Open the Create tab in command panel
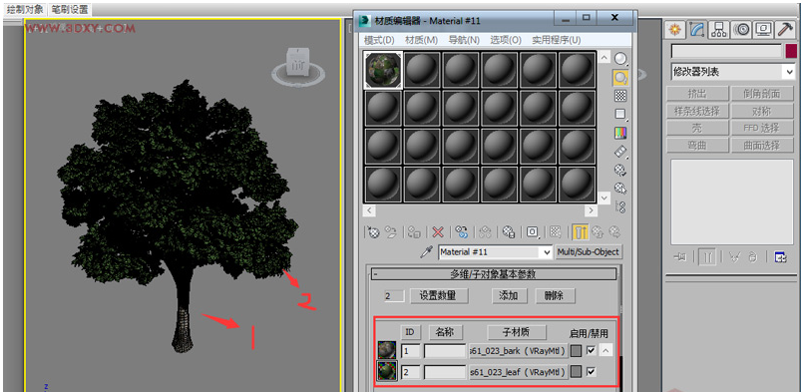 pos(675,30)
